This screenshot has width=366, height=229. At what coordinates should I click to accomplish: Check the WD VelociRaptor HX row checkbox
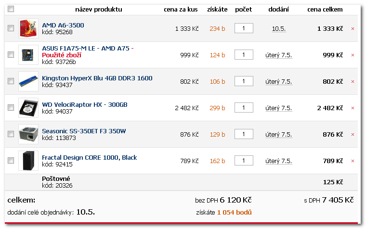point(11,107)
